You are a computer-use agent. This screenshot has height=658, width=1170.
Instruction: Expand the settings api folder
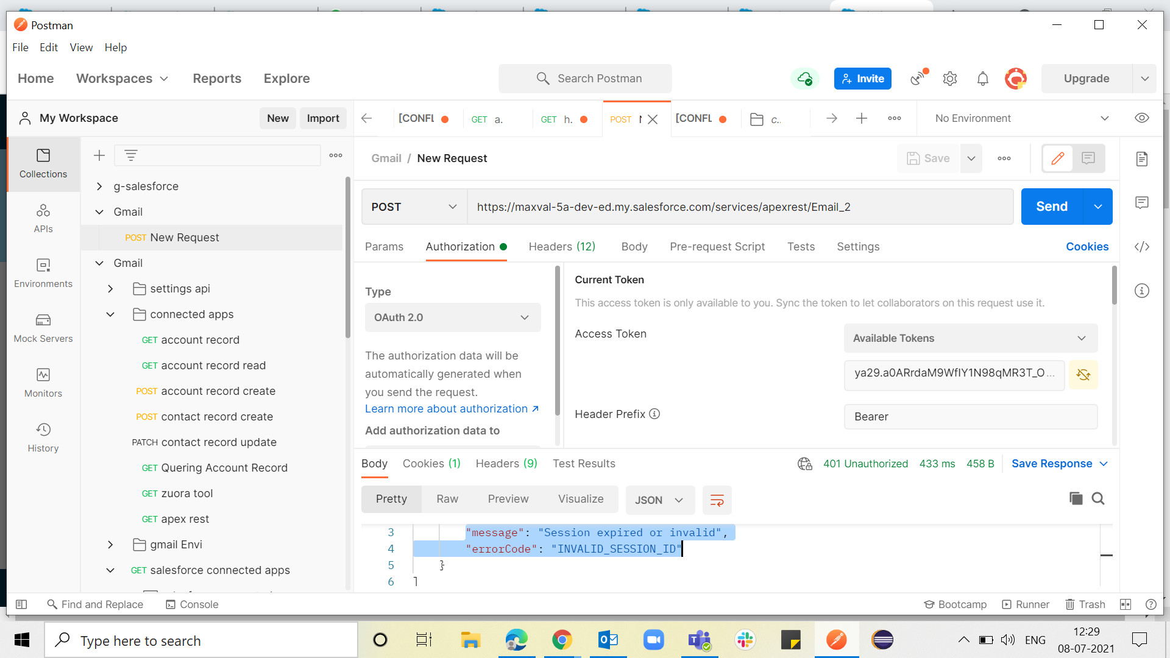pos(110,289)
